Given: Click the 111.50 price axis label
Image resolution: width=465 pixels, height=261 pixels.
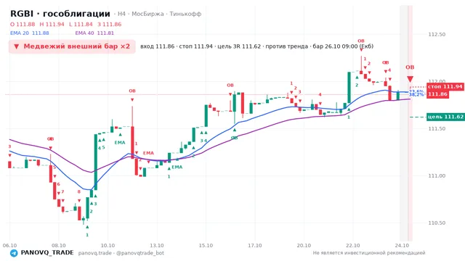Looking at the screenshot, I should point(437,128).
